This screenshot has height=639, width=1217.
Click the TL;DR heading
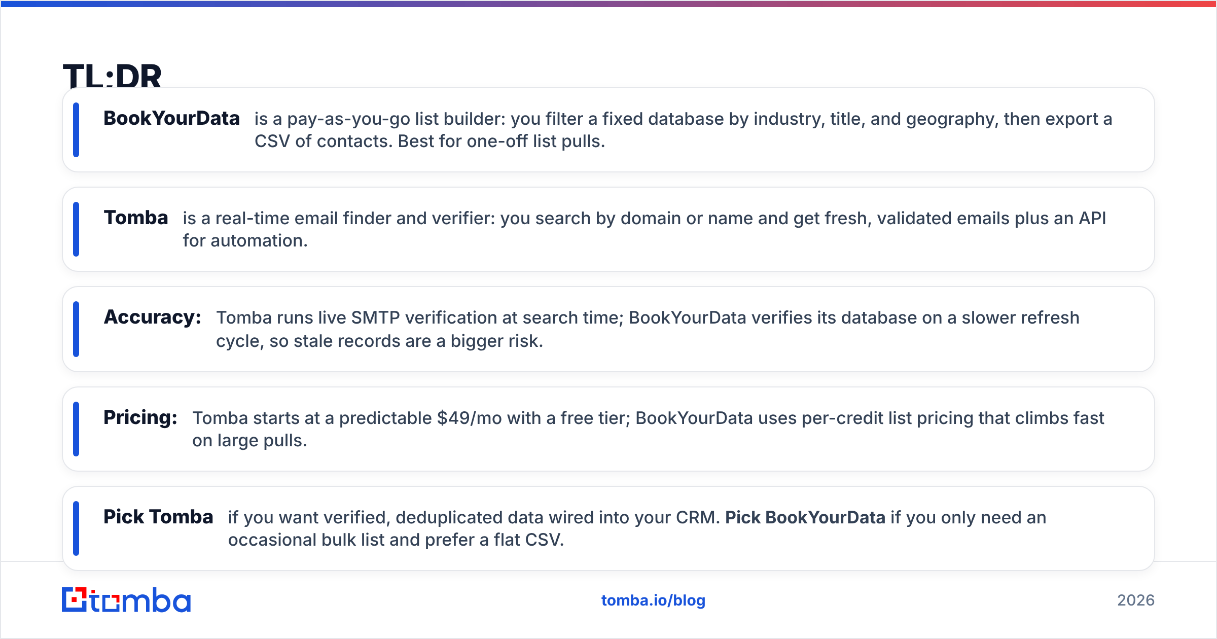[112, 76]
